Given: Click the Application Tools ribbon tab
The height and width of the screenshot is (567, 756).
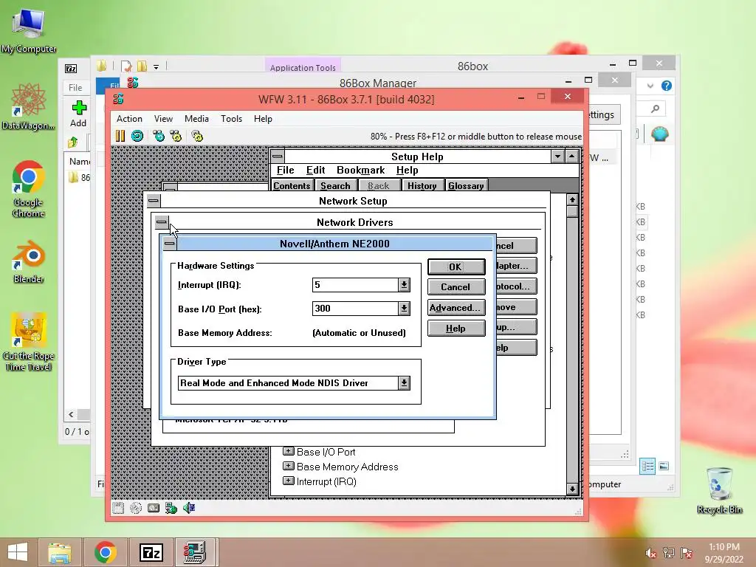Looking at the screenshot, I should (303, 67).
